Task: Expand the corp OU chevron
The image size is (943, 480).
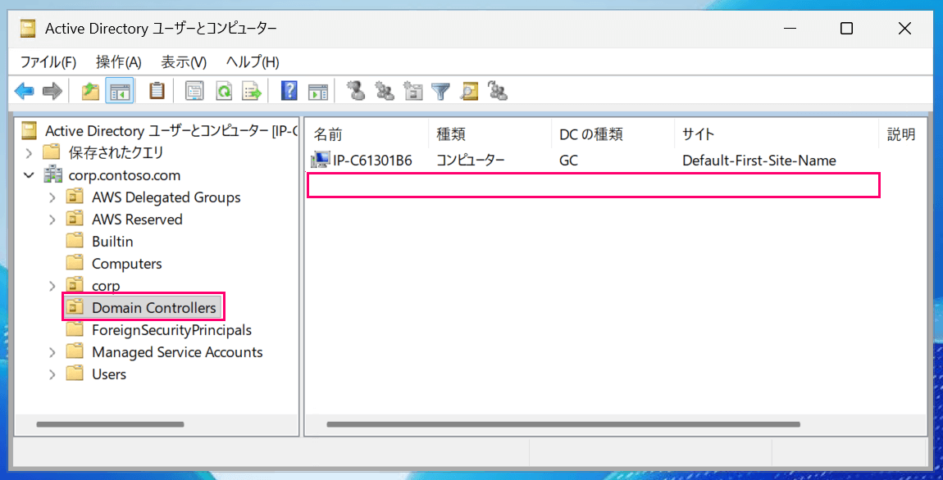Action: click(53, 285)
